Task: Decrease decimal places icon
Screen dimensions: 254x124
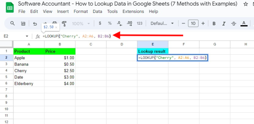Action: [x=119, y=23]
